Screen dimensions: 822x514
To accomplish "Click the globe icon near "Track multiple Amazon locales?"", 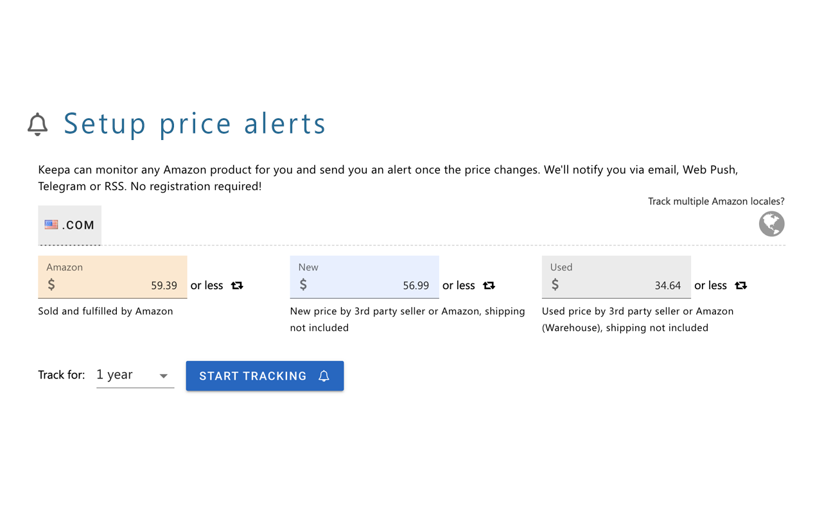I will click(772, 224).
